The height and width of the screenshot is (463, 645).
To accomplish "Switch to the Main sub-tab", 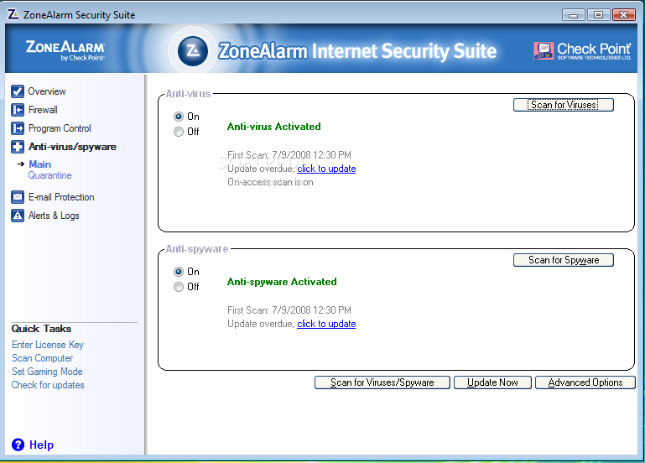I will coord(39,164).
